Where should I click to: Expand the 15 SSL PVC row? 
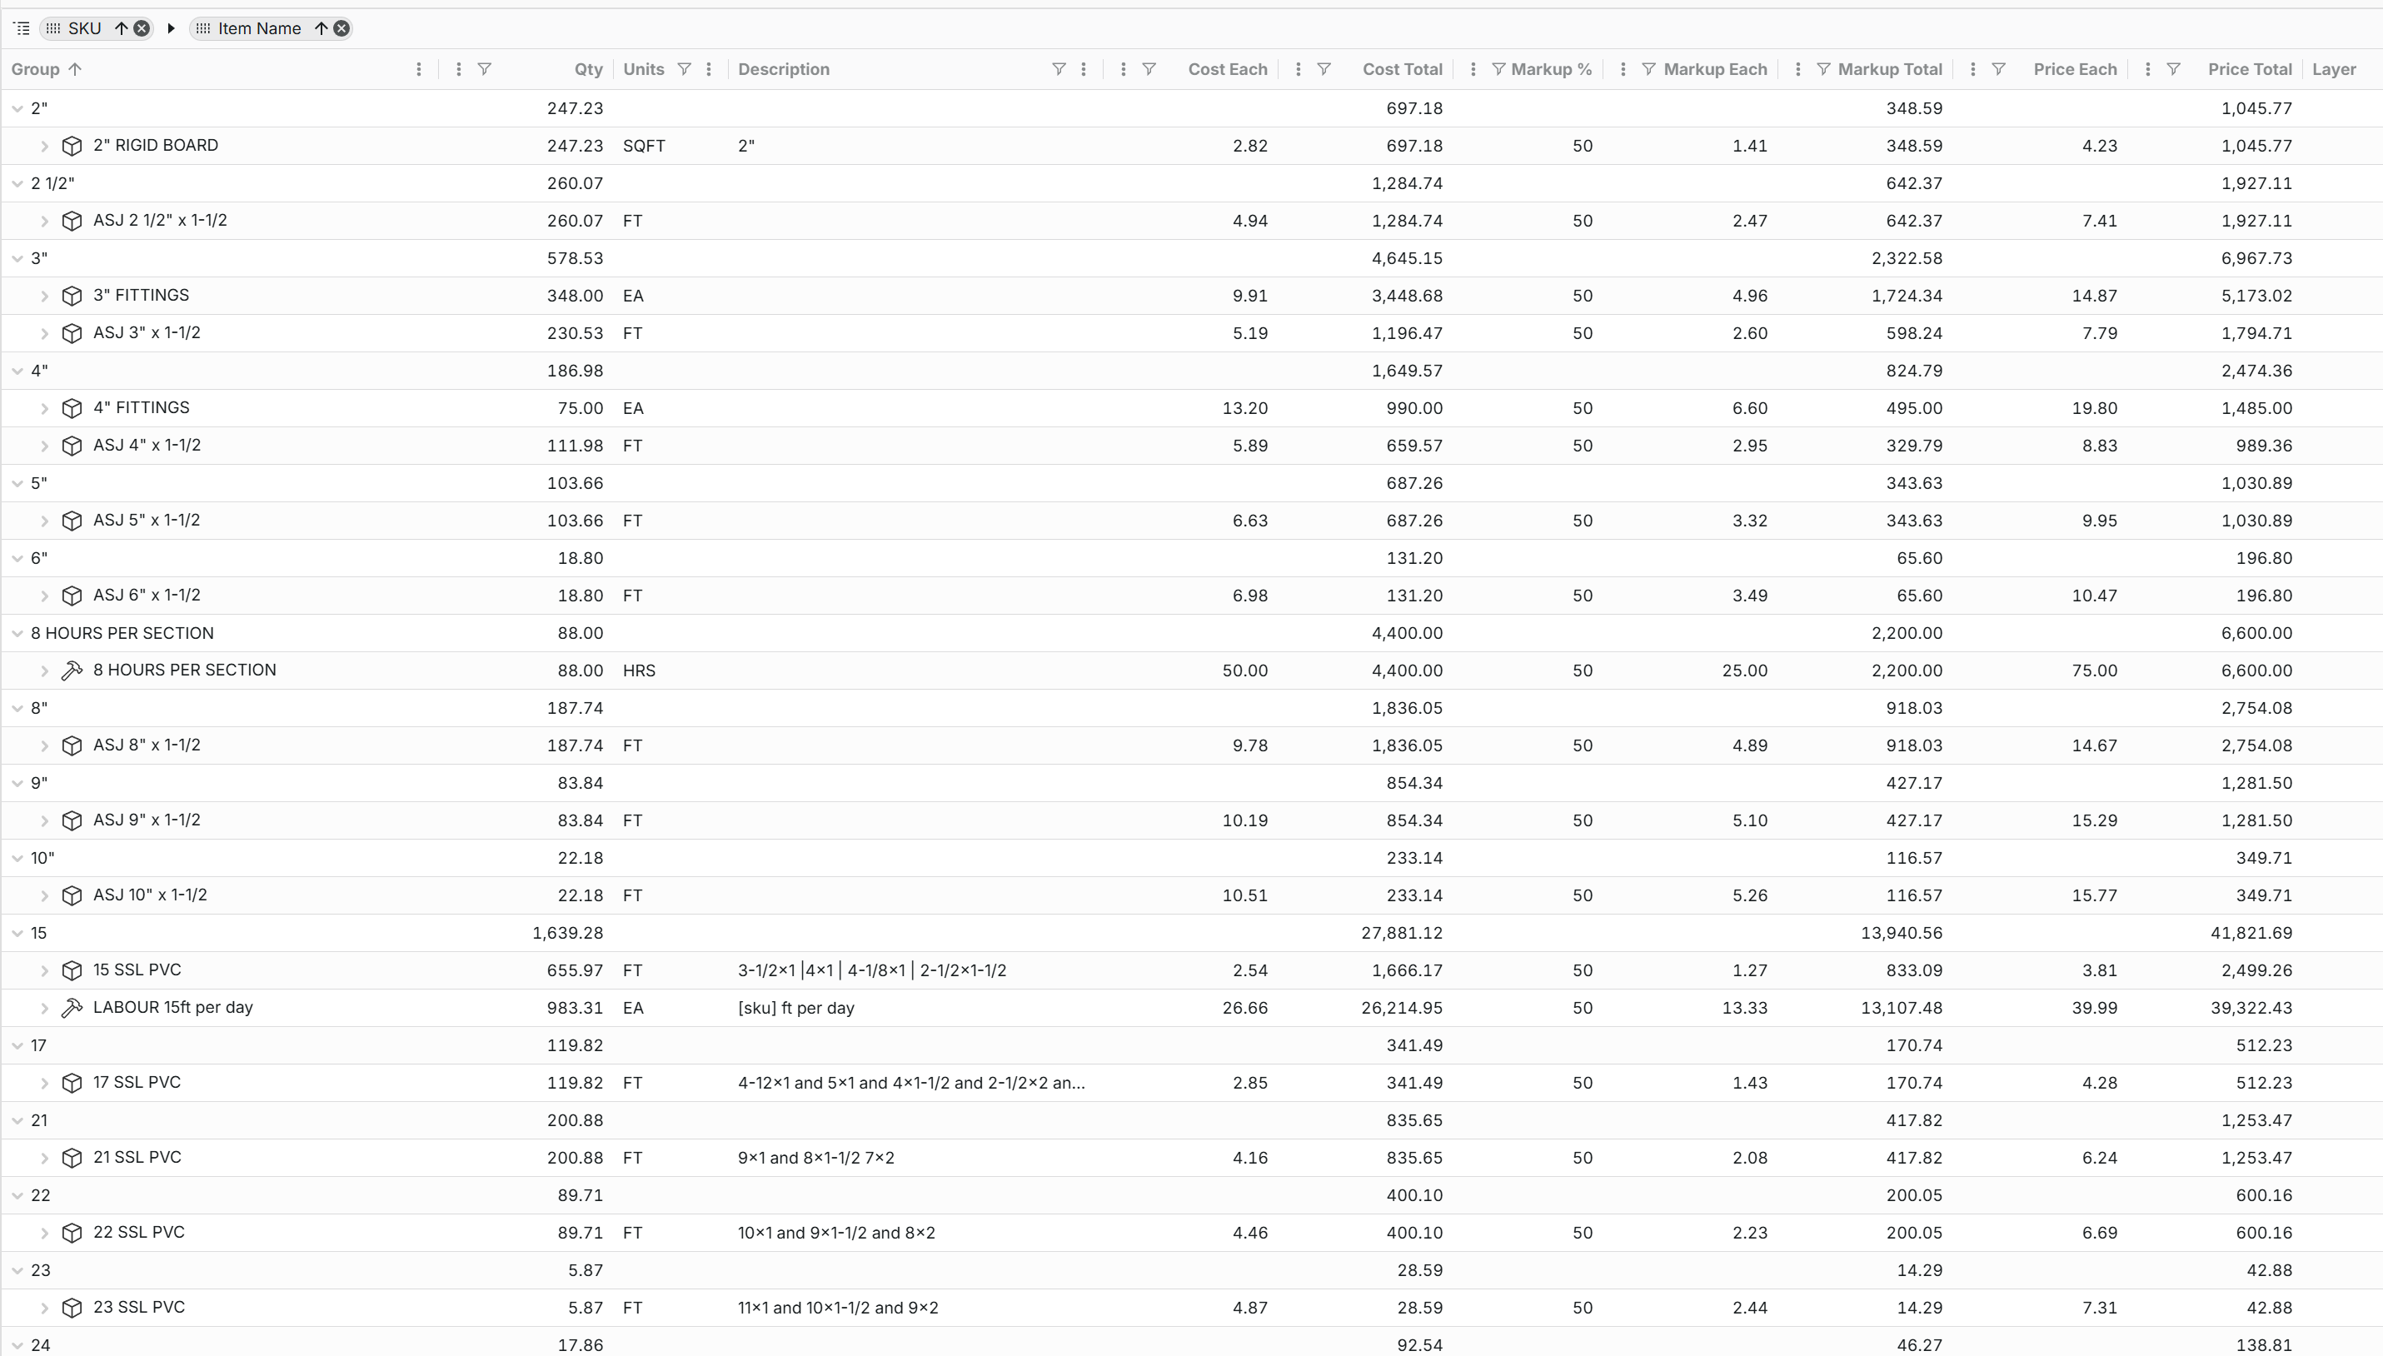coord(44,970)
